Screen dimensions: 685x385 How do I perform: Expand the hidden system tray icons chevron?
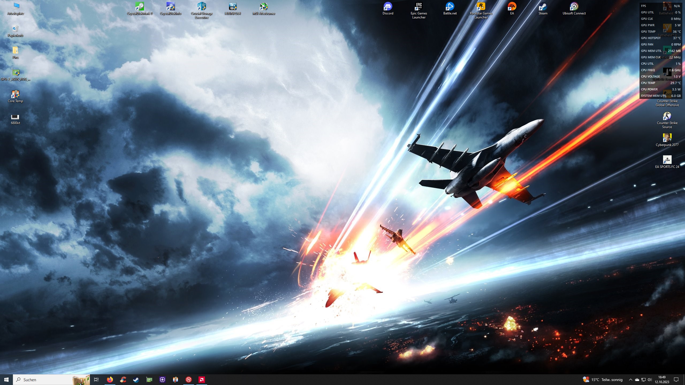click(630, 380)
